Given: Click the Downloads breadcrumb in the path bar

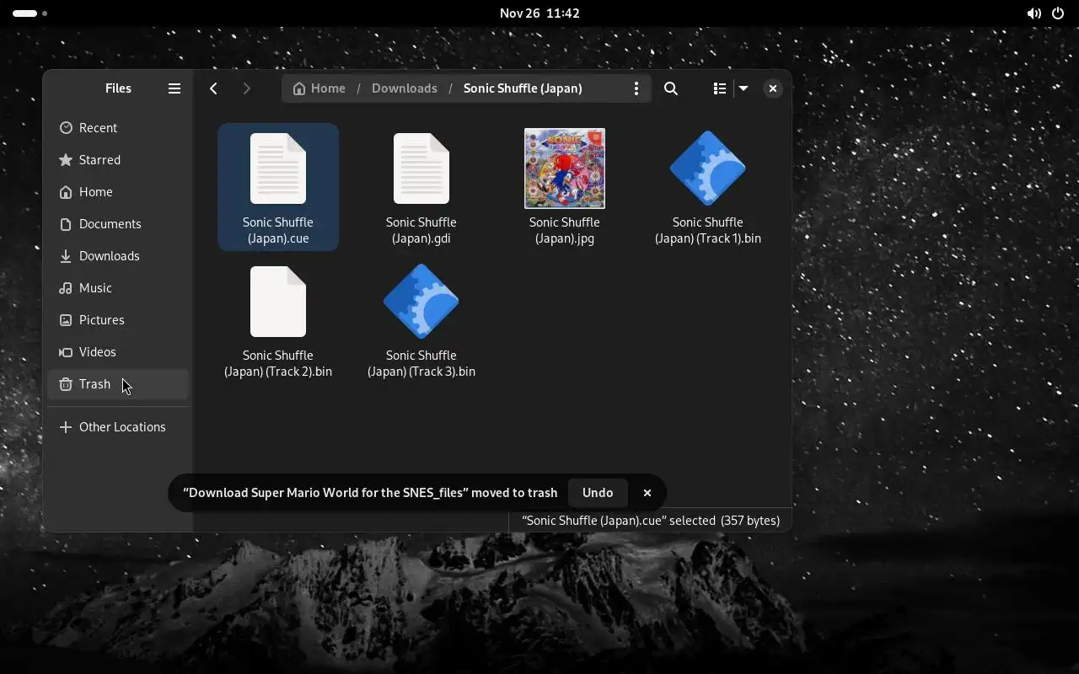Looking at the screenshot, I should point(405,88).
